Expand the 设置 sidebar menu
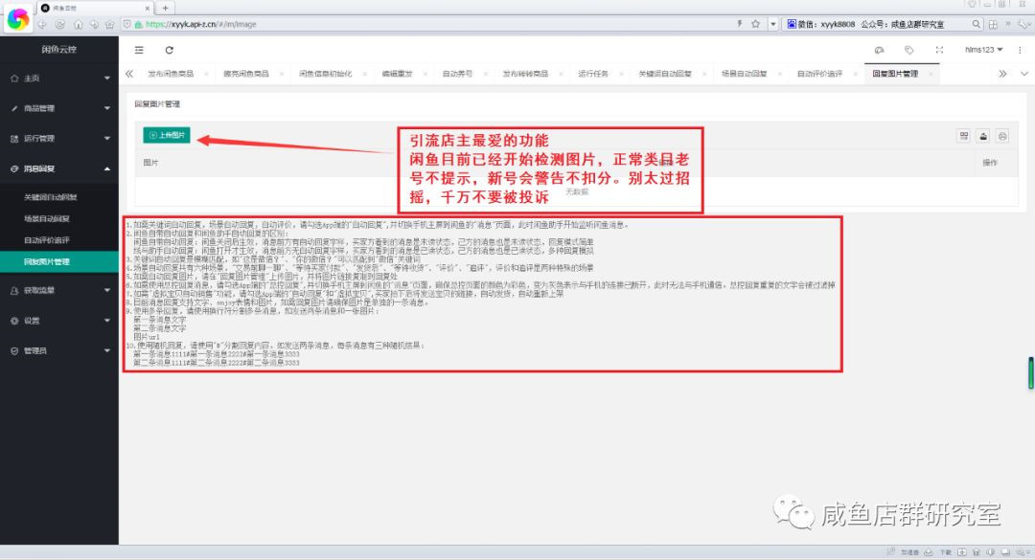The height and width of the screenshot is (560, 1035). click(x=59, y=321)
